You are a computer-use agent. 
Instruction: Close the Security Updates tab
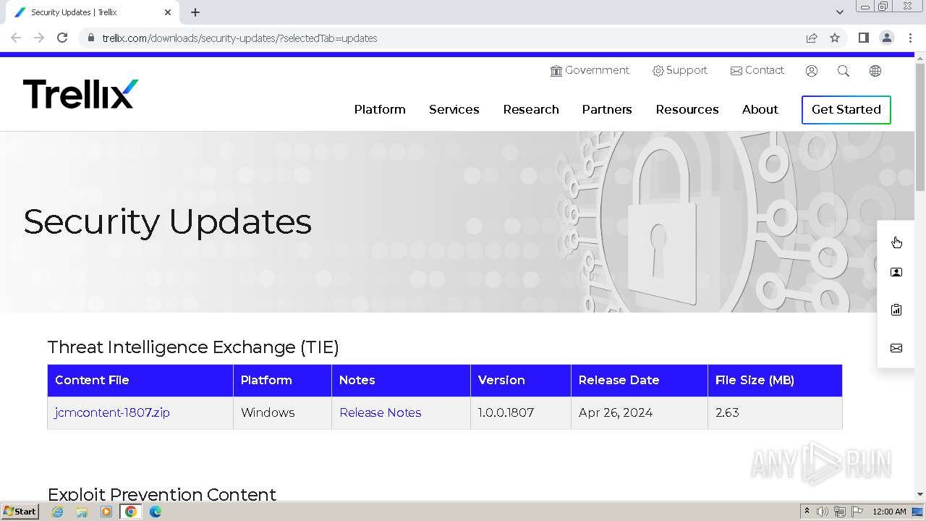(168, 12)
